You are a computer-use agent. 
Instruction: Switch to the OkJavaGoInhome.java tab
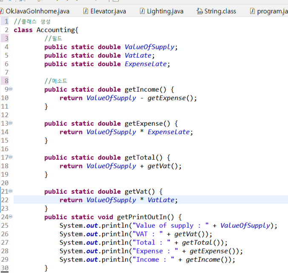(x=35, y=11)
